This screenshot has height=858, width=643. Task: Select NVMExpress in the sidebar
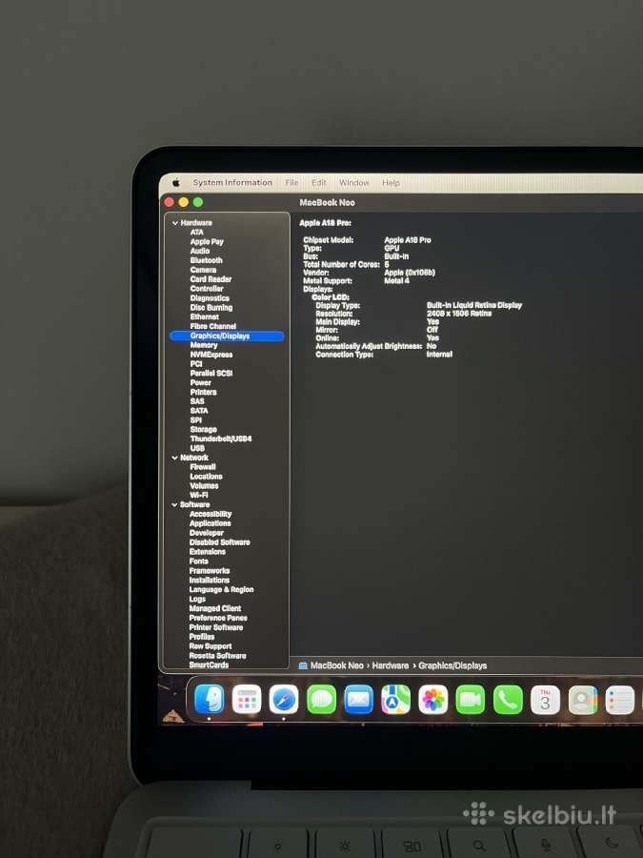[211, 355]
